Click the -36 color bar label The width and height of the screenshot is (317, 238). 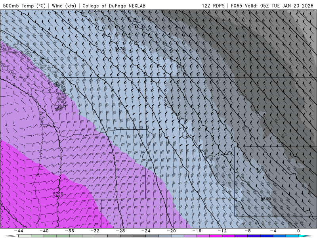[70, 231]
